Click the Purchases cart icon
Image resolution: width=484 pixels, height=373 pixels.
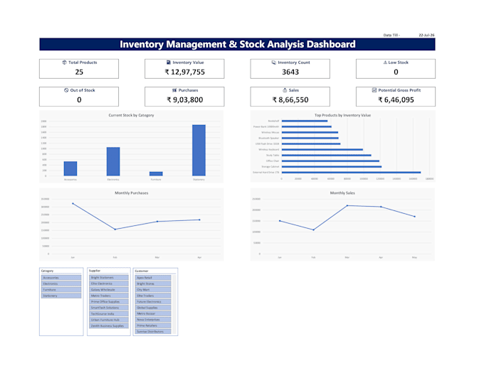click(174, 90)
